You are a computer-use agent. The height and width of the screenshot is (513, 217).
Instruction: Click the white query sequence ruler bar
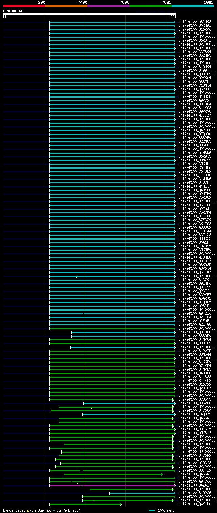pyautogui.click(x=90, y=14)
